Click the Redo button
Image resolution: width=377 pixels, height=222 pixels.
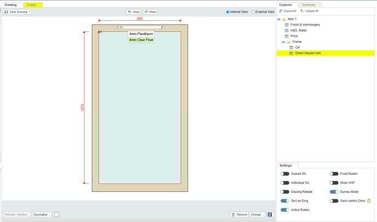150,11
